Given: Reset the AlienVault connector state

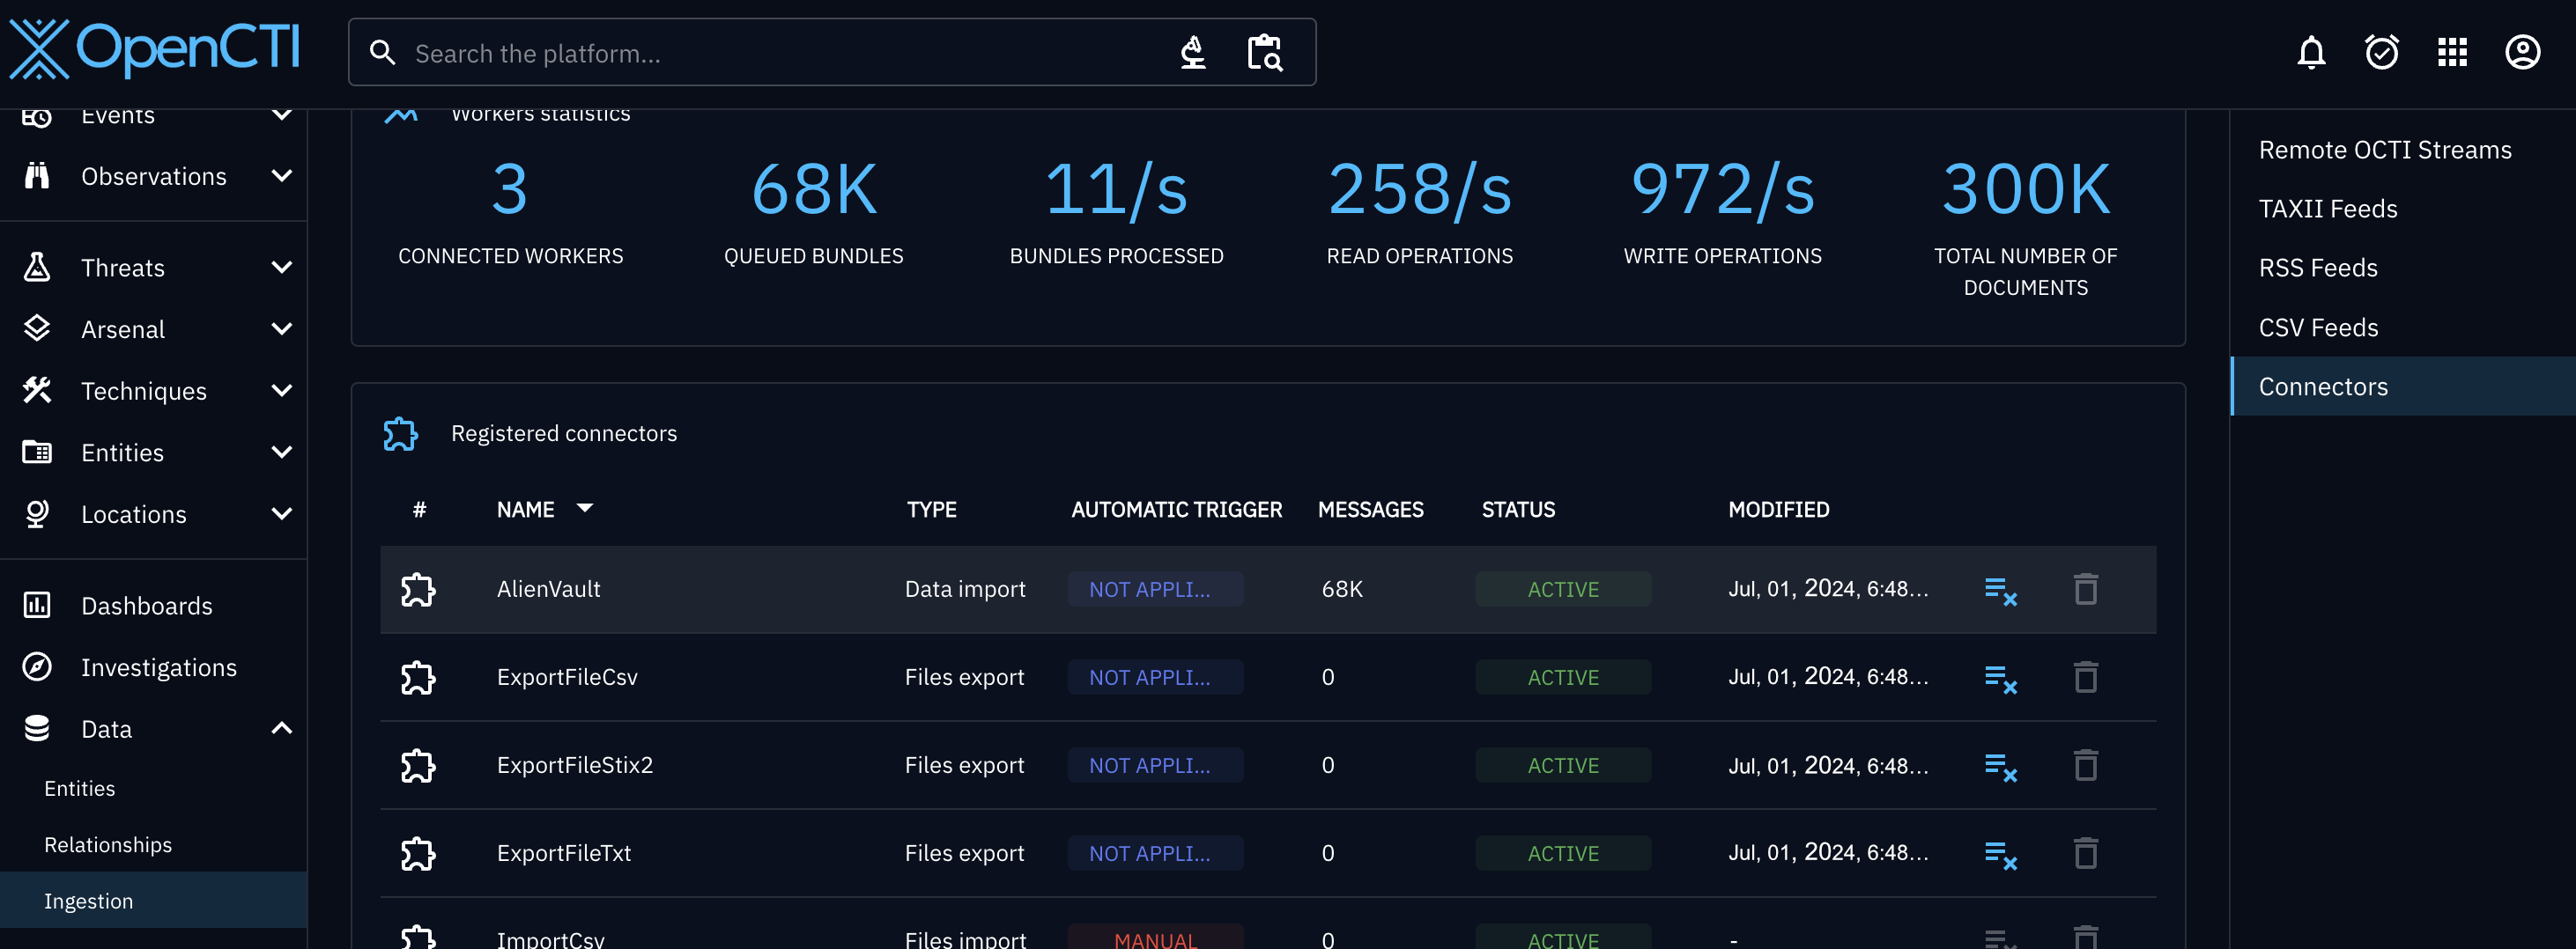Looking at the screenshot, I should point(2000,591).
